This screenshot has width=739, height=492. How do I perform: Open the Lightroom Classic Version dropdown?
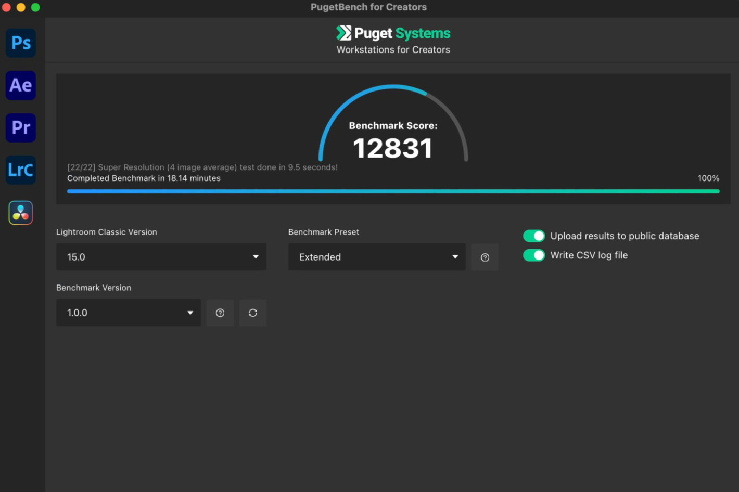pos(161,257)
